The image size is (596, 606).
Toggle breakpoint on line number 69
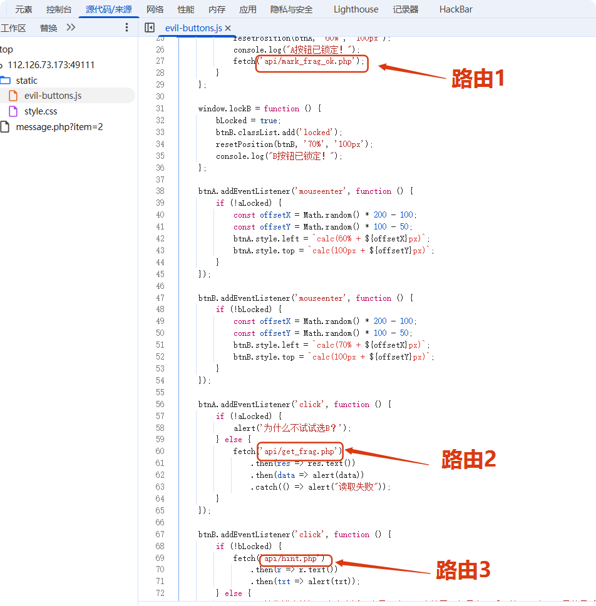[x=159, y=558]
